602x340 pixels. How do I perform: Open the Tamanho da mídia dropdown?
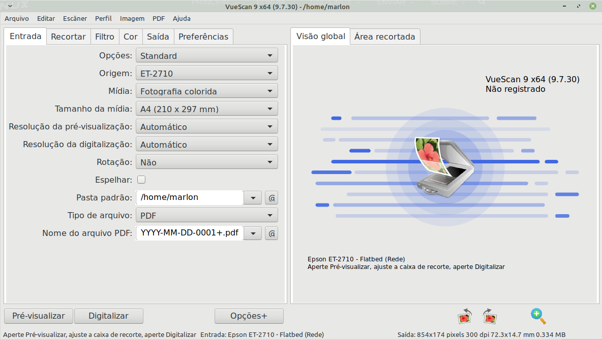[x=206, y=109]
